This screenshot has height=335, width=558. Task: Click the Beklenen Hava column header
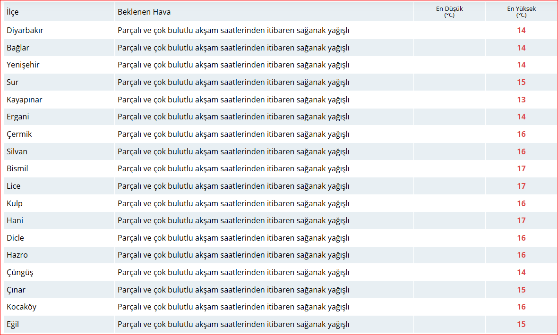coord(144,12)
